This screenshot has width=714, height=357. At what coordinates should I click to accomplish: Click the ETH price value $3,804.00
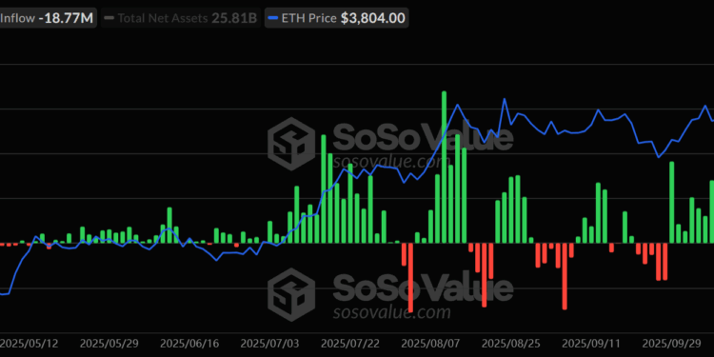point(373,18)
